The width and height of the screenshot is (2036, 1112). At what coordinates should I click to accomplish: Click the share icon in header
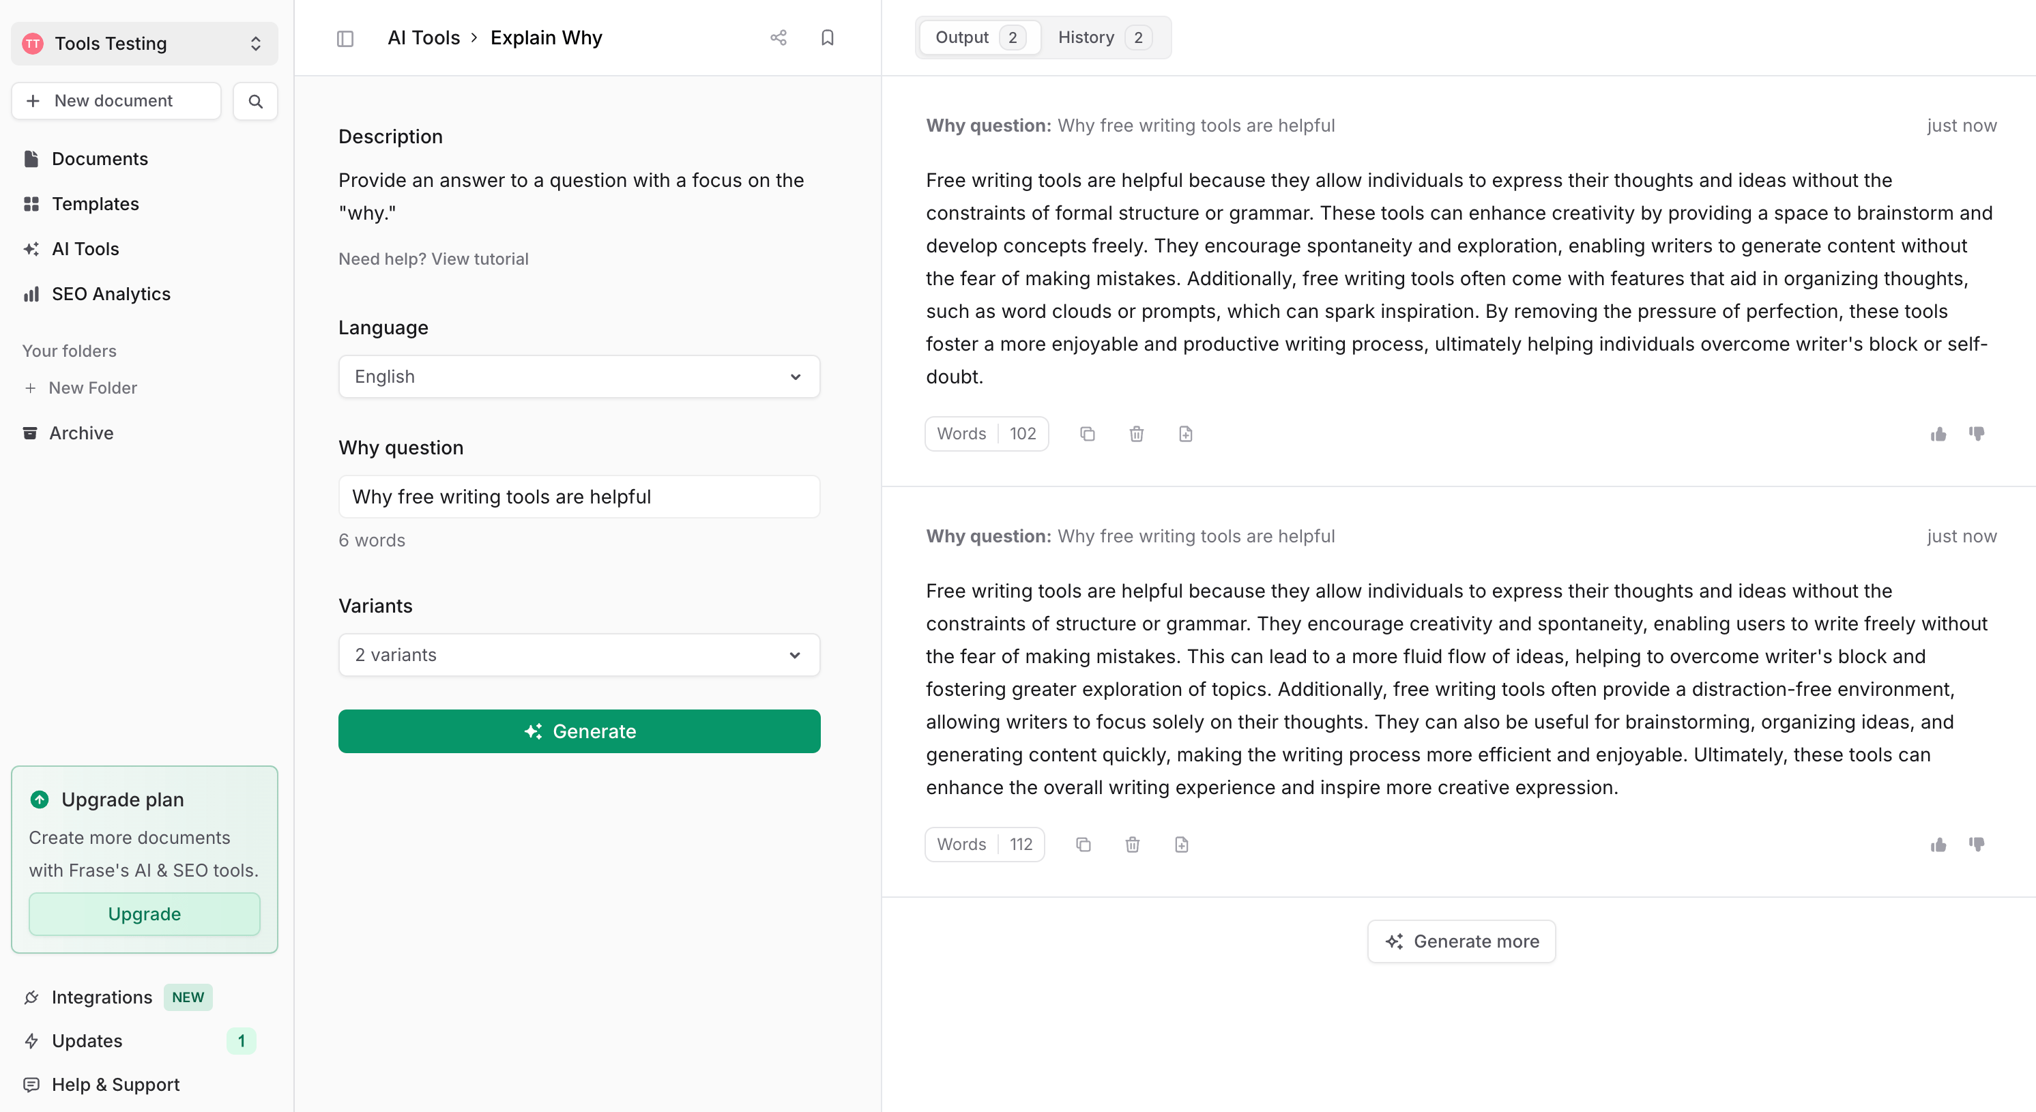[778, 38]
